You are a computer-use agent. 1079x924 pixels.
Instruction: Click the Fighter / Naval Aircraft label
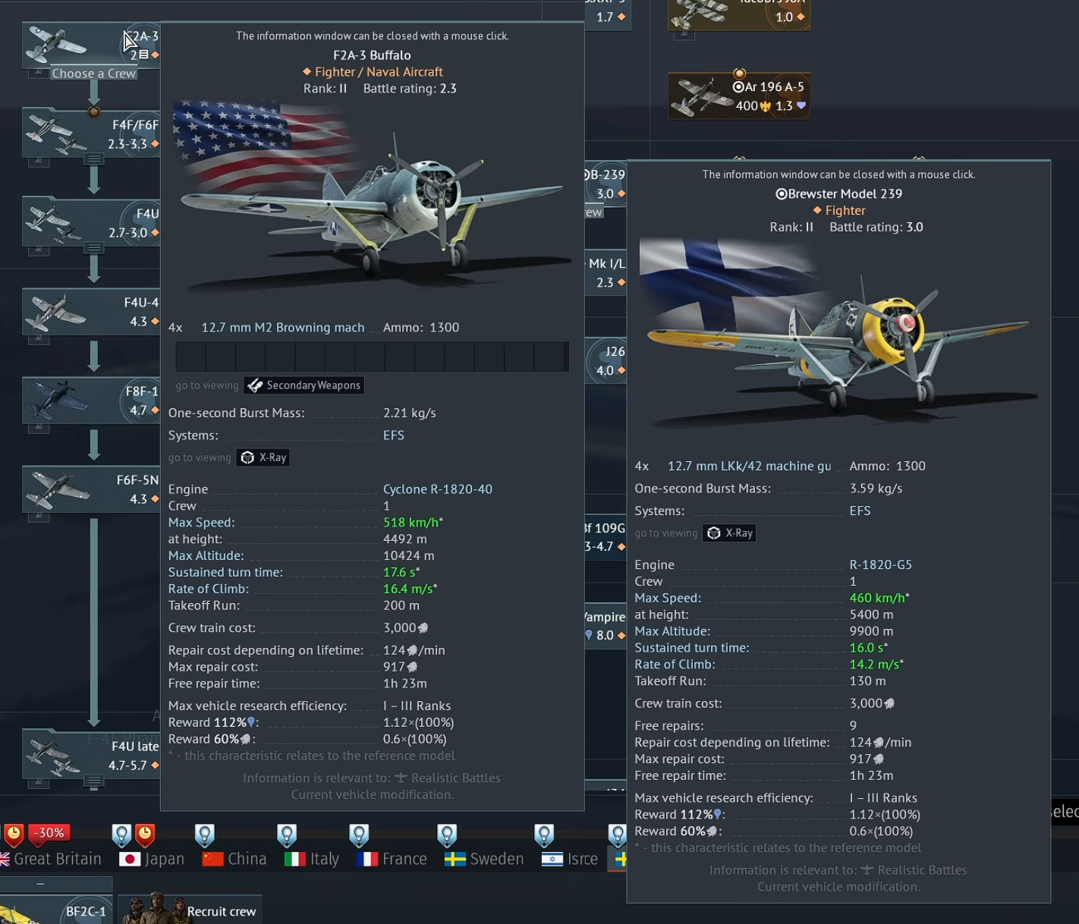coord(379,72)
